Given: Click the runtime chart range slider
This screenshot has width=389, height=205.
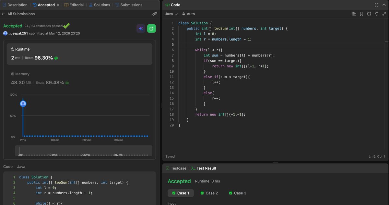Looking at the screenshot, I should point(84,151).
